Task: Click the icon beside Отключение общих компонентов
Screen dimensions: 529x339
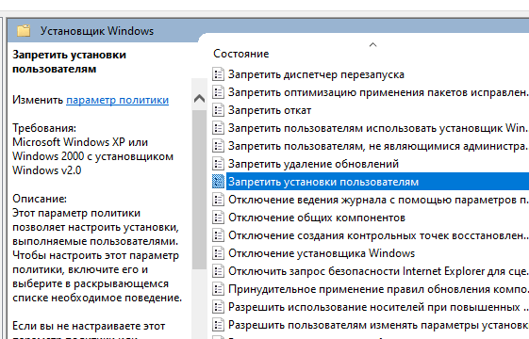Action: click(218, 217)
